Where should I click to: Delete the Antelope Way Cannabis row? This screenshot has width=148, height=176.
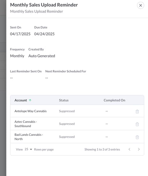pos(137,111)
